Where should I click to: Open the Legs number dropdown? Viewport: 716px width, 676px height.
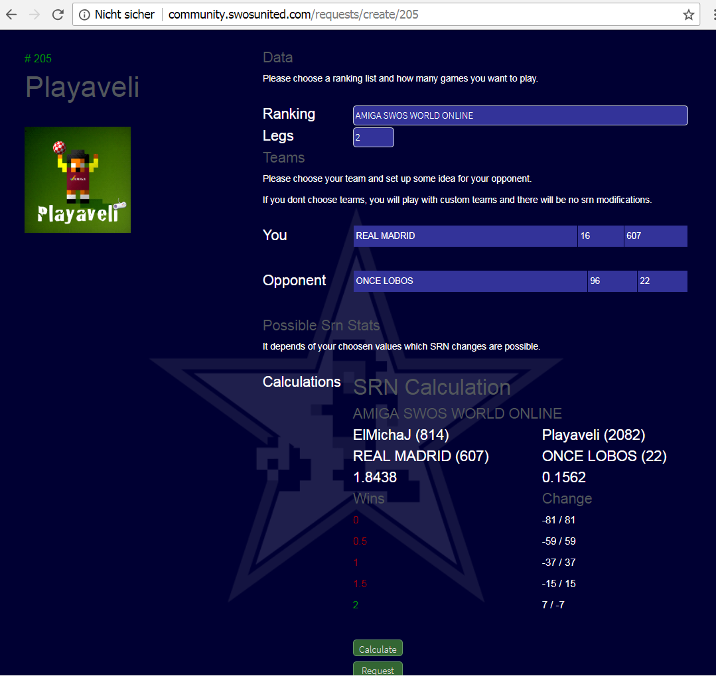[373, 137]
